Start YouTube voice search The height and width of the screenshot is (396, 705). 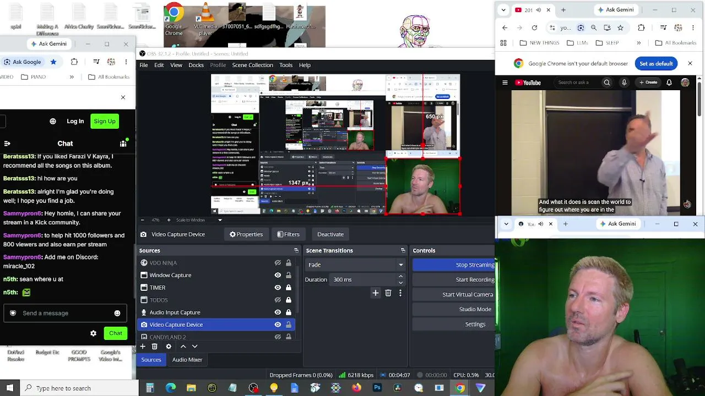click(624, 82)
